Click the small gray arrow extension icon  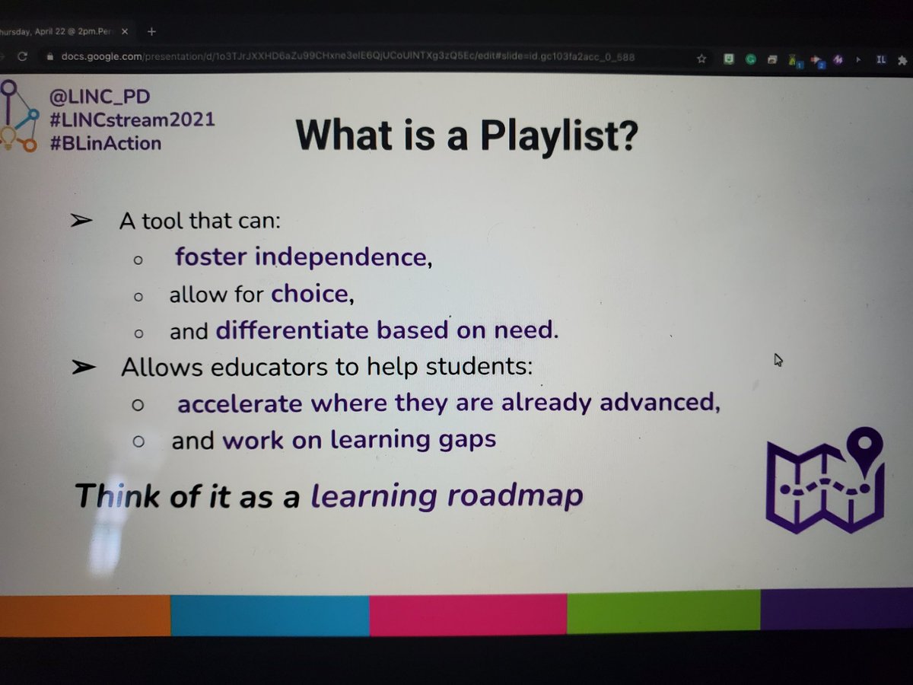[860, 59]
